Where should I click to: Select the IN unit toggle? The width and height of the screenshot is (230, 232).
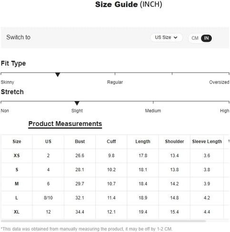tap(206, 38)
